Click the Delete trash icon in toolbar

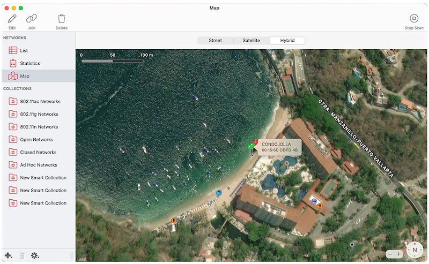[62, 19]
